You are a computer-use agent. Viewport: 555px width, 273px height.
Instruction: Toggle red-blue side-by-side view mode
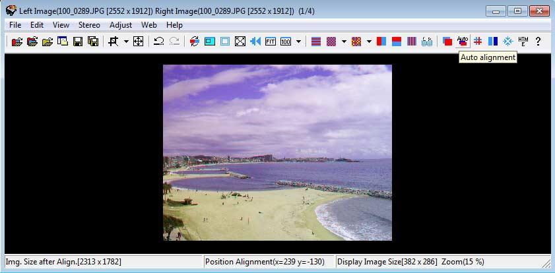pos(381,42)
